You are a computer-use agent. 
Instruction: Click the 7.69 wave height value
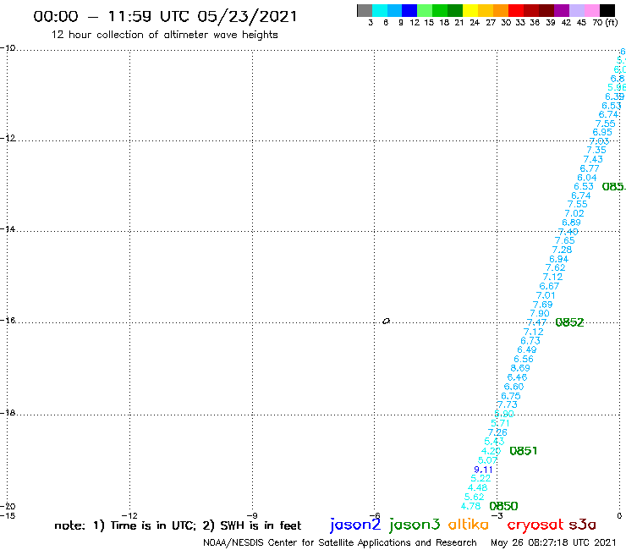543,305
